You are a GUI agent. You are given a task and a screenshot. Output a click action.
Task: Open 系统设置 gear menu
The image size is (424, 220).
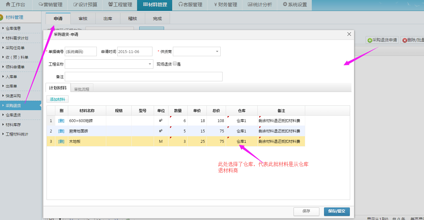(x=295, y=5)
